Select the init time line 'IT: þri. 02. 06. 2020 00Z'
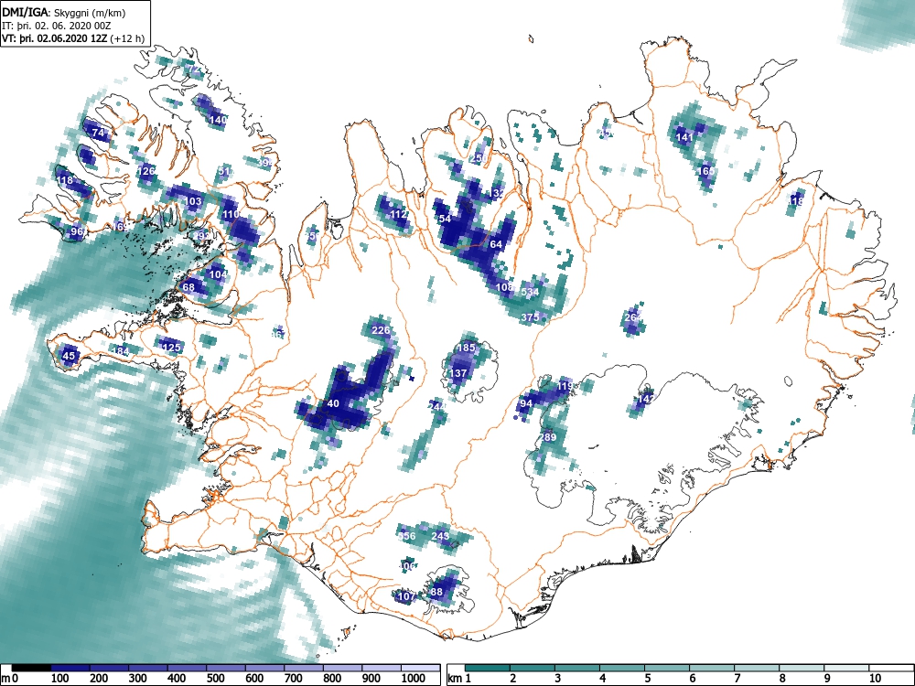 pyautogui.click(x=56, y=26)
